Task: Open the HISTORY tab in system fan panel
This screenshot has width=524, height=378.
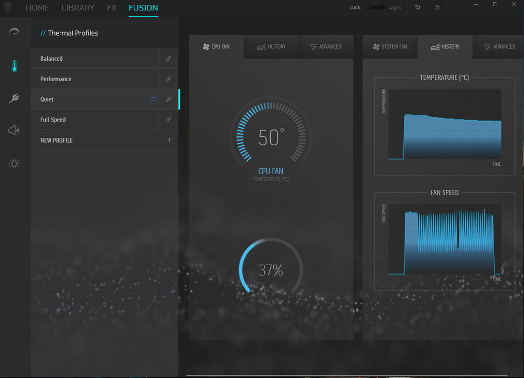Action: 445,47
